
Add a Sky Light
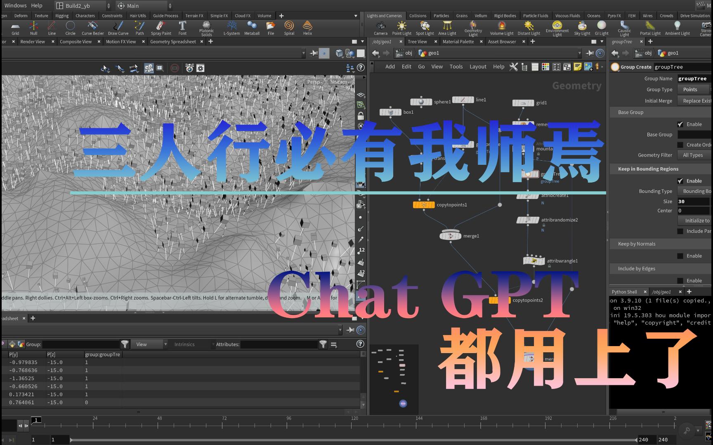(x=582, y=28)
